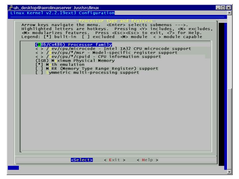Click the Linux Kernel v2.2.19ext3 Configuration header
Screen dimensions: 239x179
(61, 13)
